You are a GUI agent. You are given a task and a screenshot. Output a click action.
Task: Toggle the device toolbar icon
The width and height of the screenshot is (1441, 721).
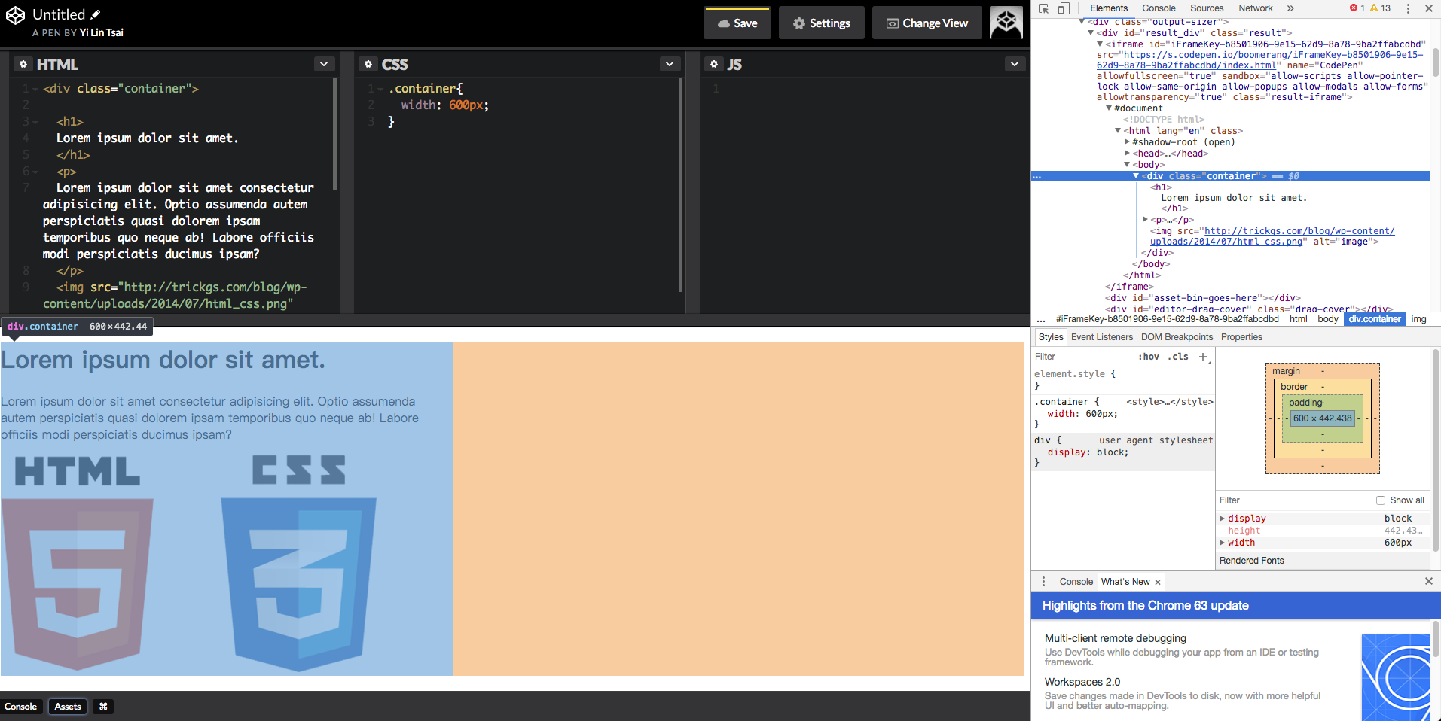(1064, 8)
